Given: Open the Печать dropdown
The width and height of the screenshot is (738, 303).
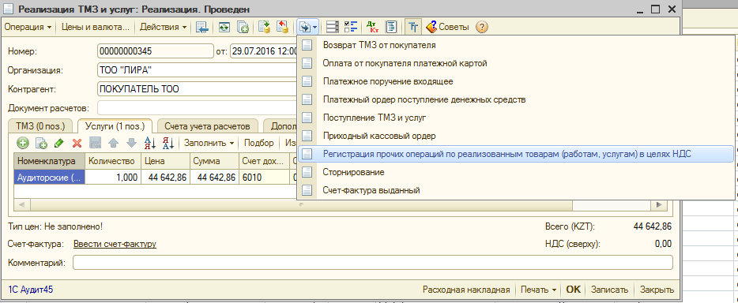Looking at the screenshot, I should coord(538,290).
